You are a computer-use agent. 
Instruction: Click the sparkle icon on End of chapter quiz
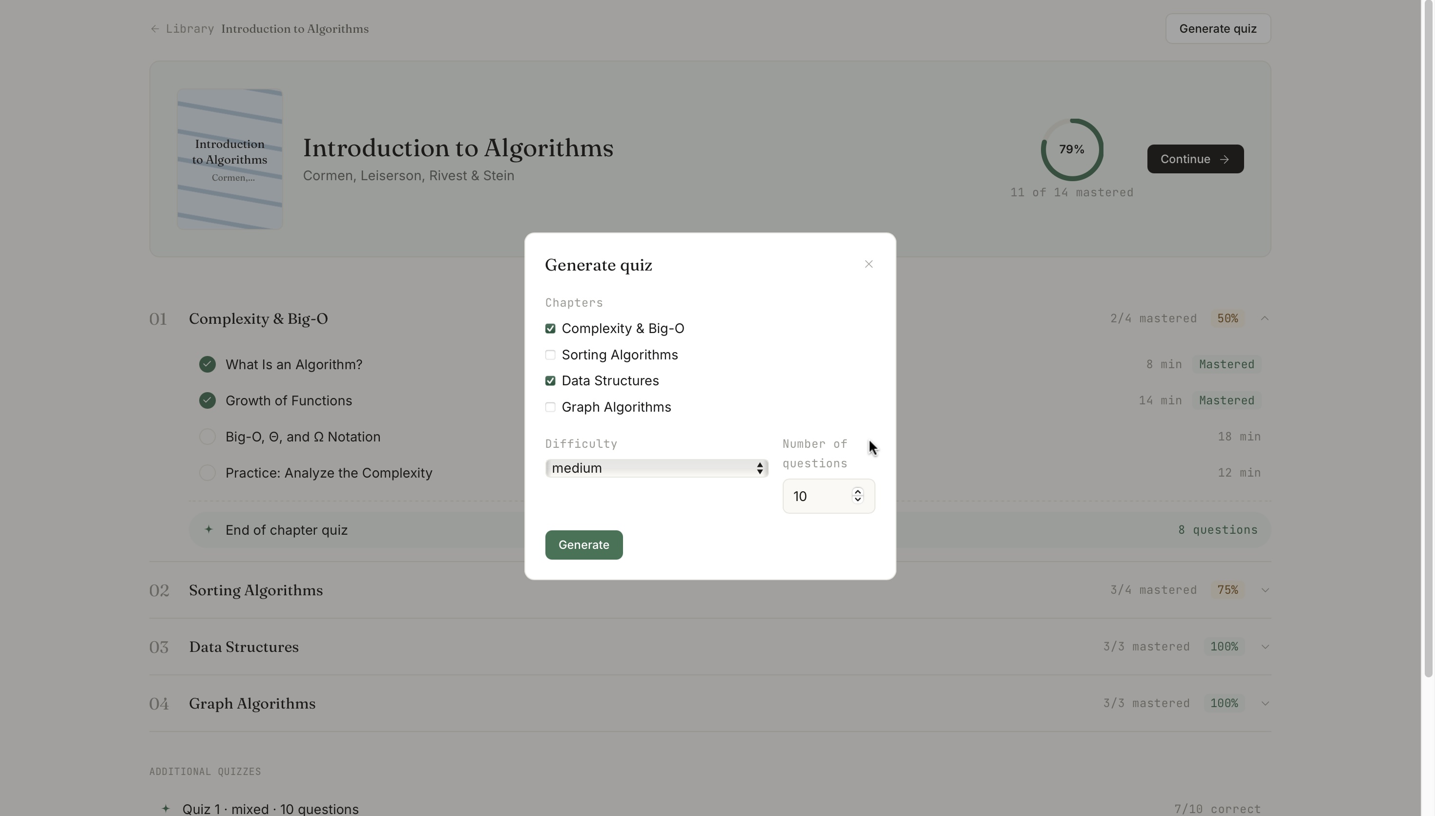tap(208, 530)
